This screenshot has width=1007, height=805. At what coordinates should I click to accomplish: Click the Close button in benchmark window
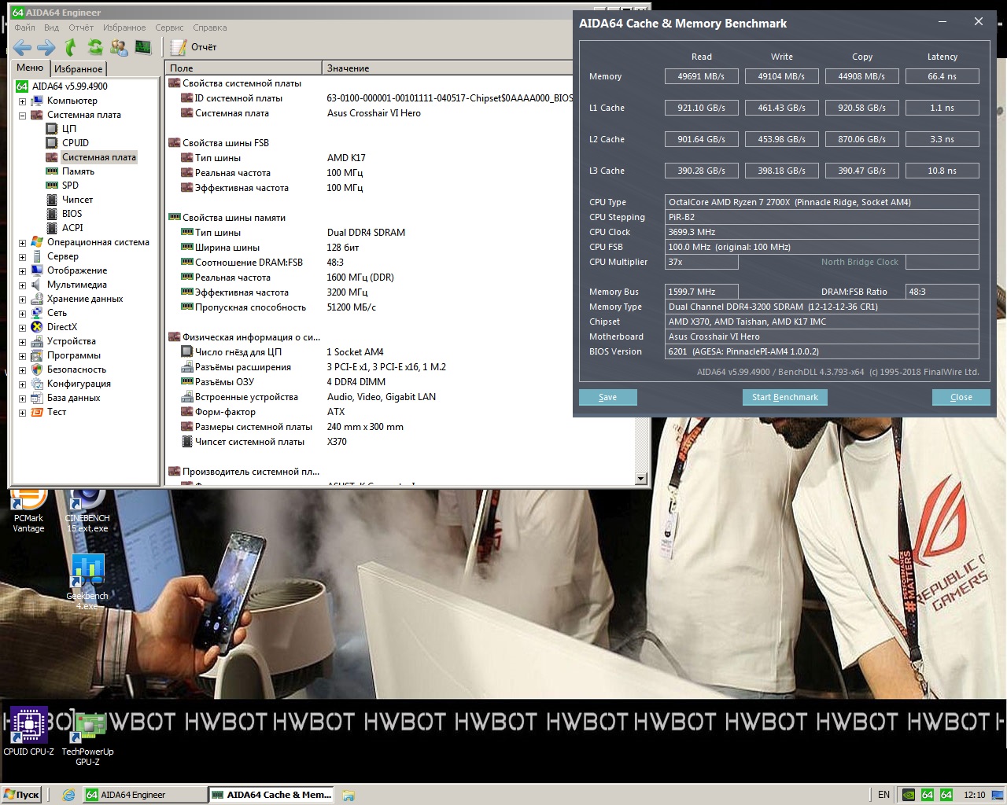961,397
